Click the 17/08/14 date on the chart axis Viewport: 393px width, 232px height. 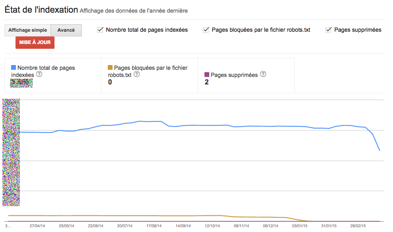click(154, 226)
